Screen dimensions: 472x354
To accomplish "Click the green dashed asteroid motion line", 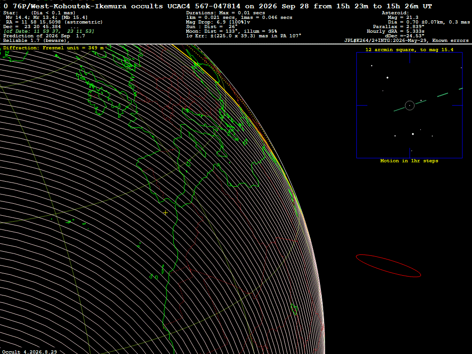I will tap(428, 100).
